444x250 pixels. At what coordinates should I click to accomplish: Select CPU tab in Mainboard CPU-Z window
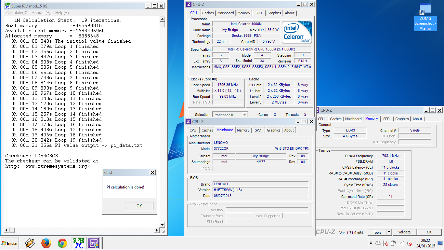tap(193, 130)
